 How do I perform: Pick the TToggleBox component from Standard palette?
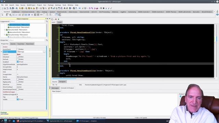point(26,15)
